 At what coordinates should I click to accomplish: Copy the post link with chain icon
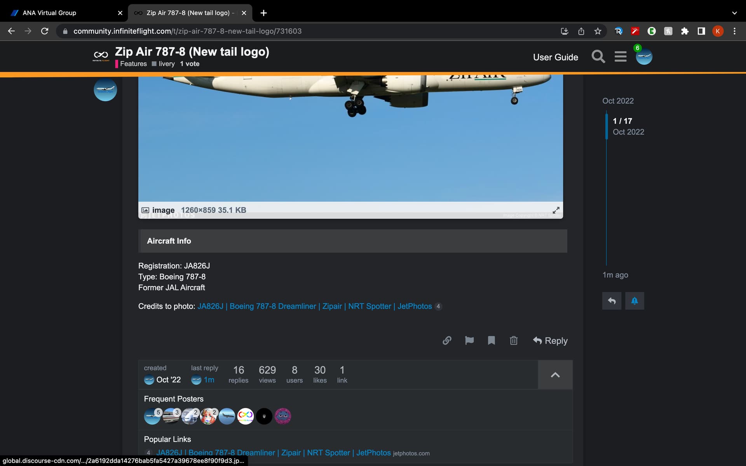(447, 341)
